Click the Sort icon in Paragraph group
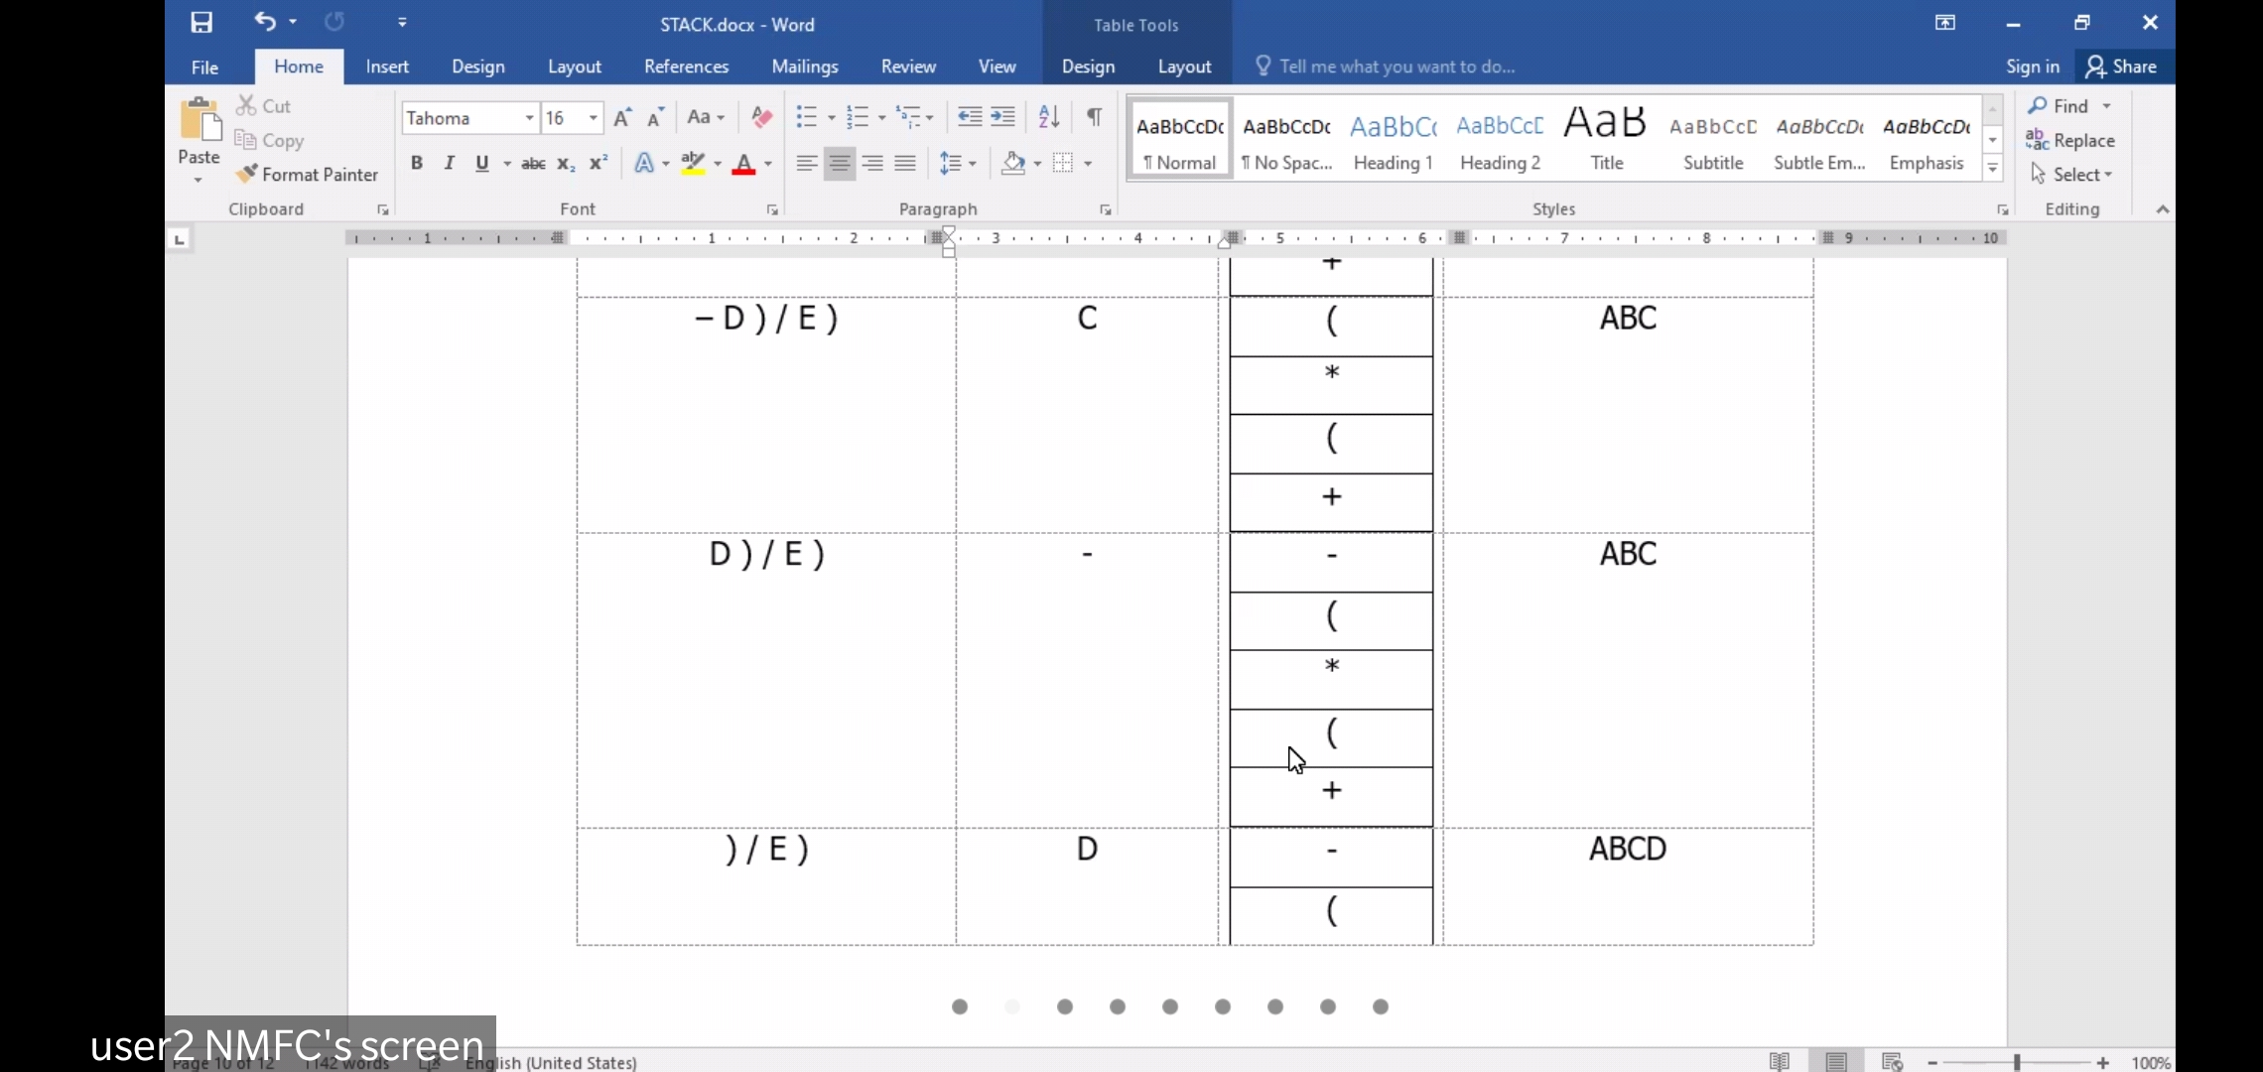This screenshot has width=2263, height=1072. pyautogui.click(x=1048, y=117)
